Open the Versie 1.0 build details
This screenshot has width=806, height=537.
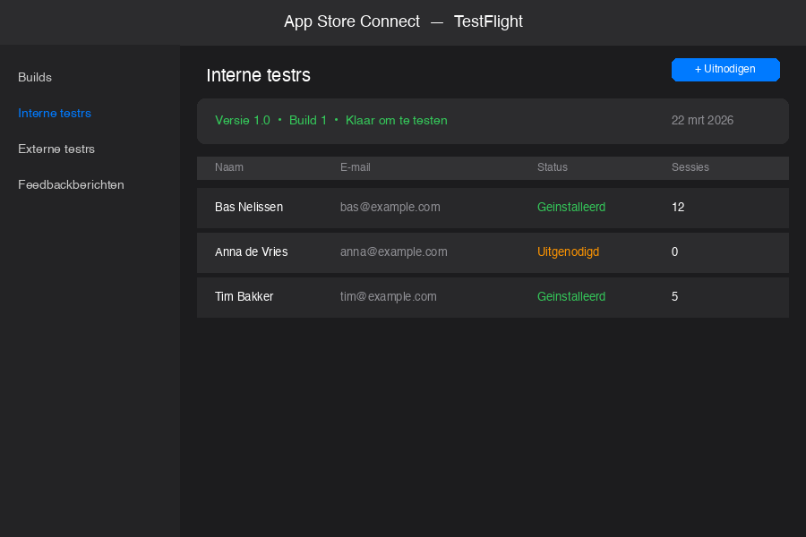click(243, 120)
